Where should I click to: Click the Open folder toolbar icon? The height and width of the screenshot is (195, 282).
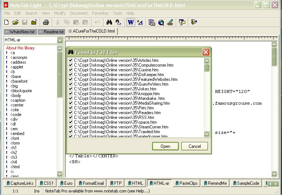click(x=16, y=22)
